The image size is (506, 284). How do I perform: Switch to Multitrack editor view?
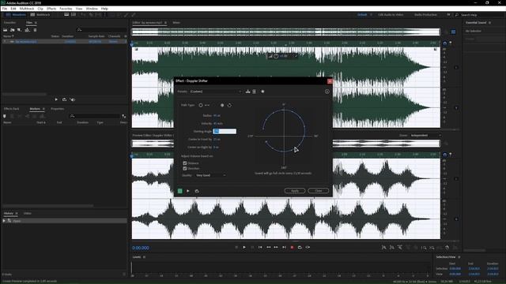pos(40,15)
